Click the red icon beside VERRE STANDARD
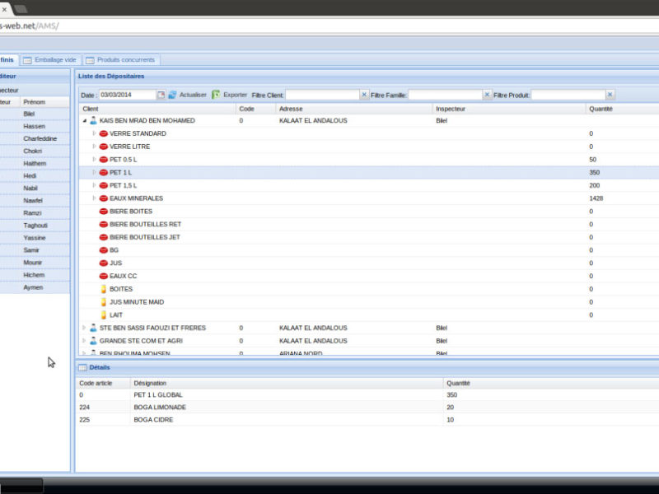659x494 pixels. click(x=104, y=133)
